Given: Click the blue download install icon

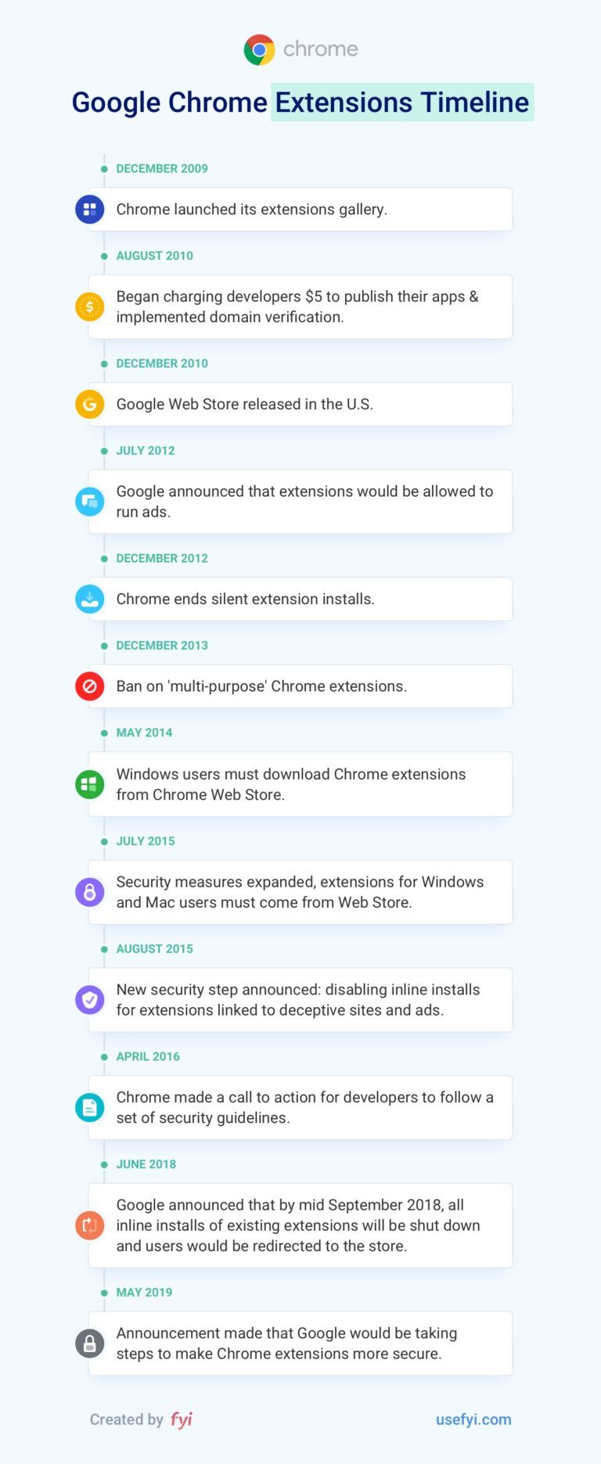Looking at the screenshot, I should (x=89, y=599).
